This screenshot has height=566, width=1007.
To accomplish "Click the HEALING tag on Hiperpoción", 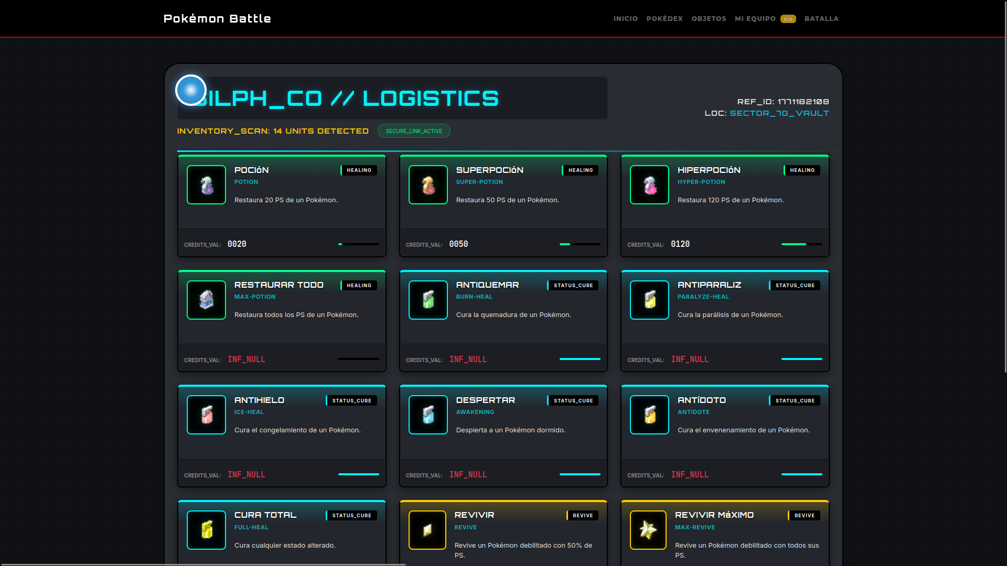I will (802, 170).
